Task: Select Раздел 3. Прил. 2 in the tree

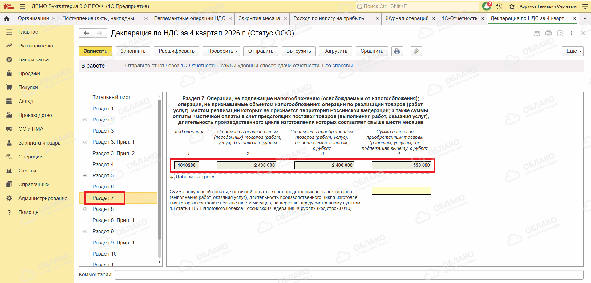Action: pyautogui.click(x=113, y=153)
